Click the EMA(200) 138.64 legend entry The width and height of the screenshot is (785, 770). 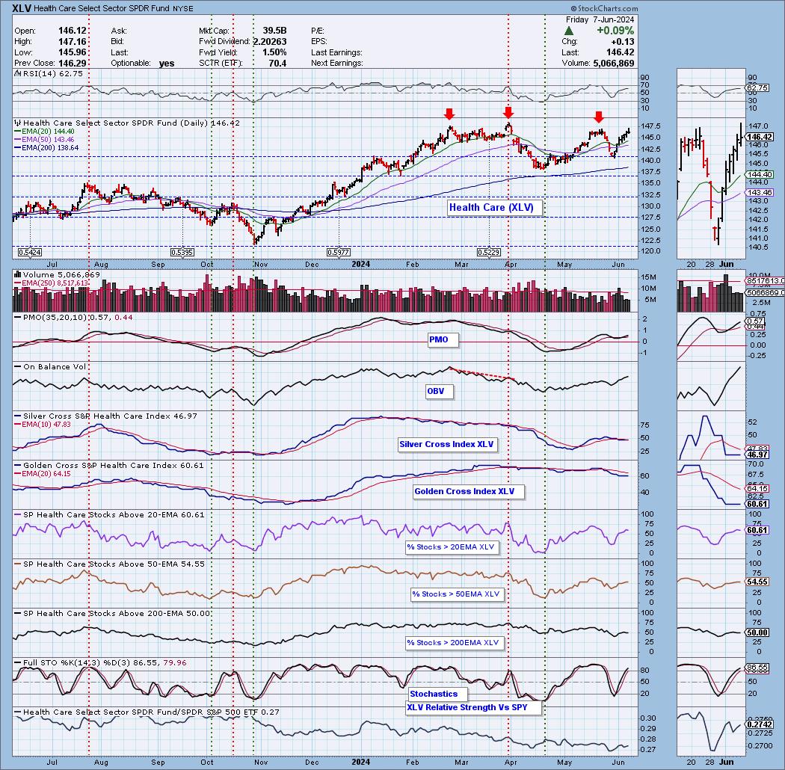tap(47, 148)
